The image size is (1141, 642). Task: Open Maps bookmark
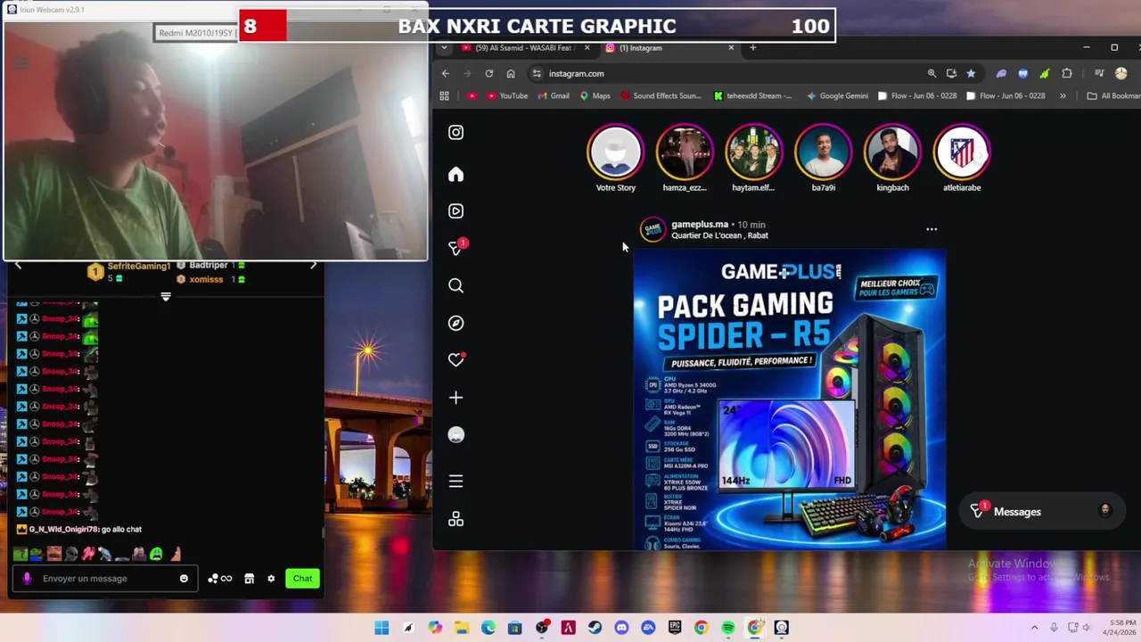[x=595, y=95]
